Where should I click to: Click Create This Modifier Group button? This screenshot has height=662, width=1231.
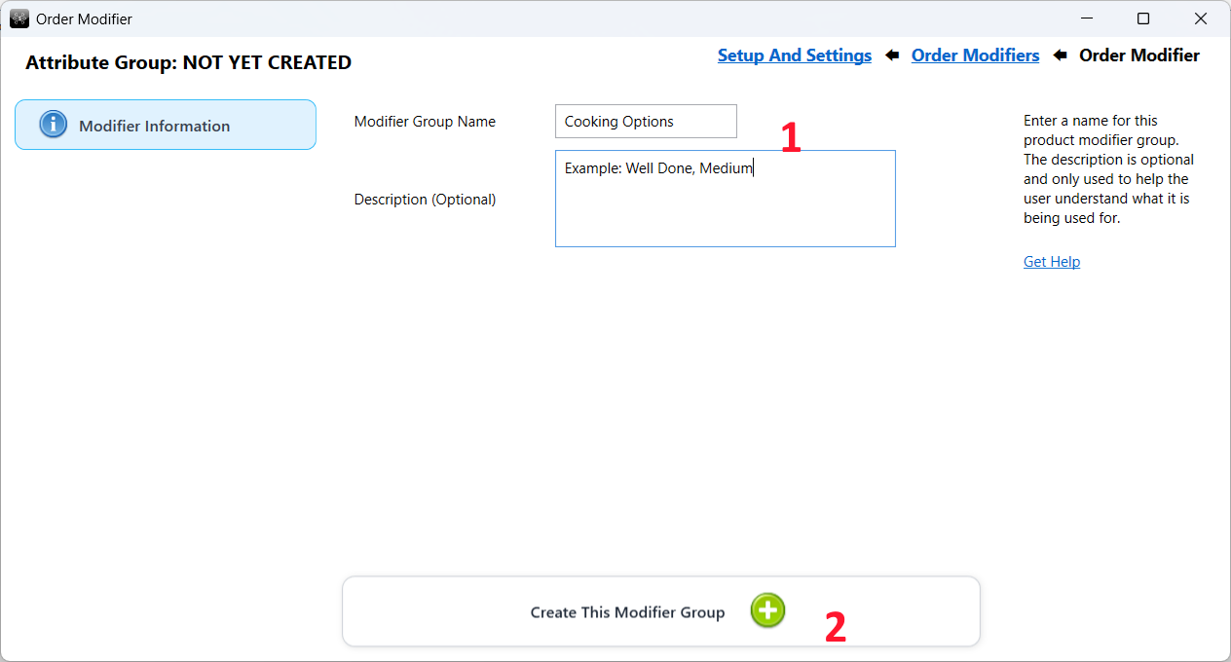point(660,611)
